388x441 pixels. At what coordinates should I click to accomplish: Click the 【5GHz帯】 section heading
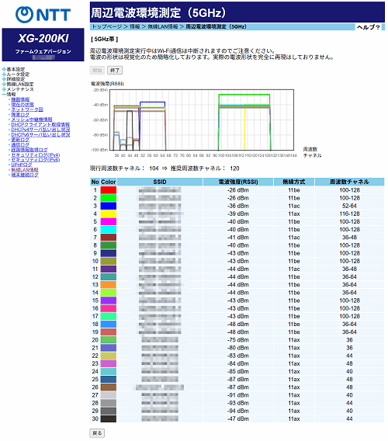104,39
